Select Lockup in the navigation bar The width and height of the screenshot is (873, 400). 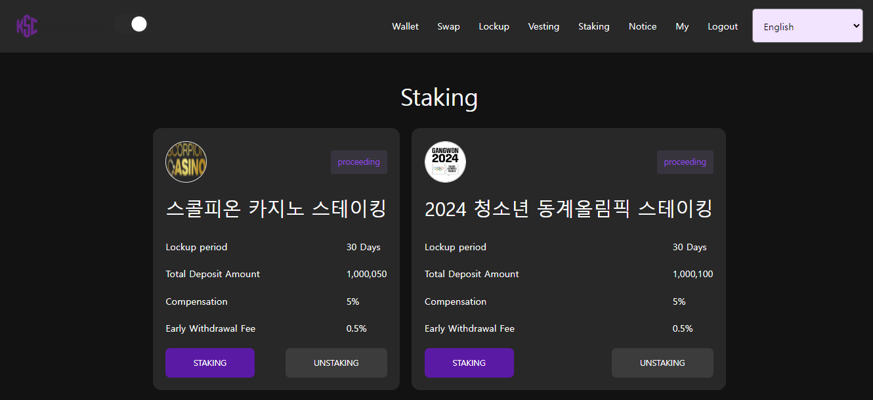tap(494, 26)
